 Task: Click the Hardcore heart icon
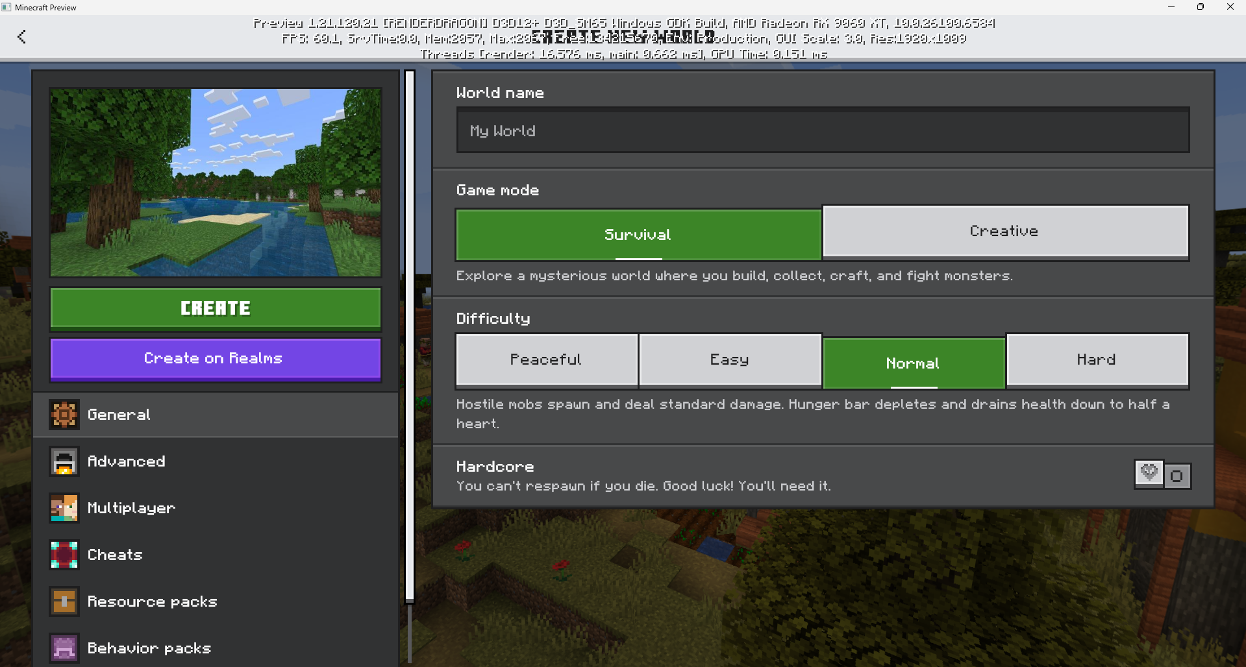[1149, 473]
